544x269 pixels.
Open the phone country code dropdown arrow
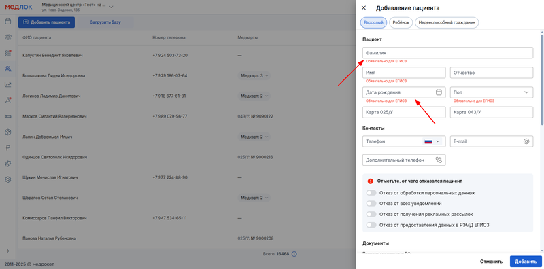click(437, 141)
